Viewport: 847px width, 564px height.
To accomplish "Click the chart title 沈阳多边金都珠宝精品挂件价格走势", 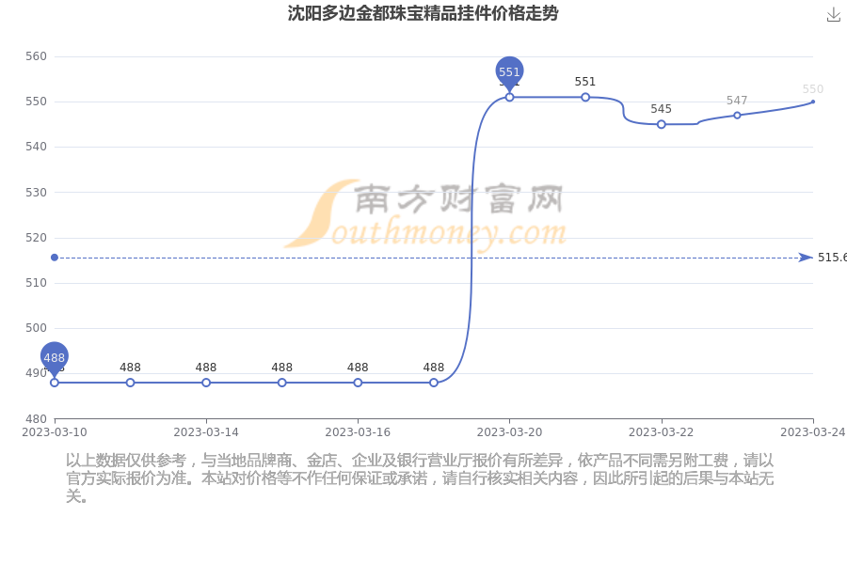I will coord(423,13).
